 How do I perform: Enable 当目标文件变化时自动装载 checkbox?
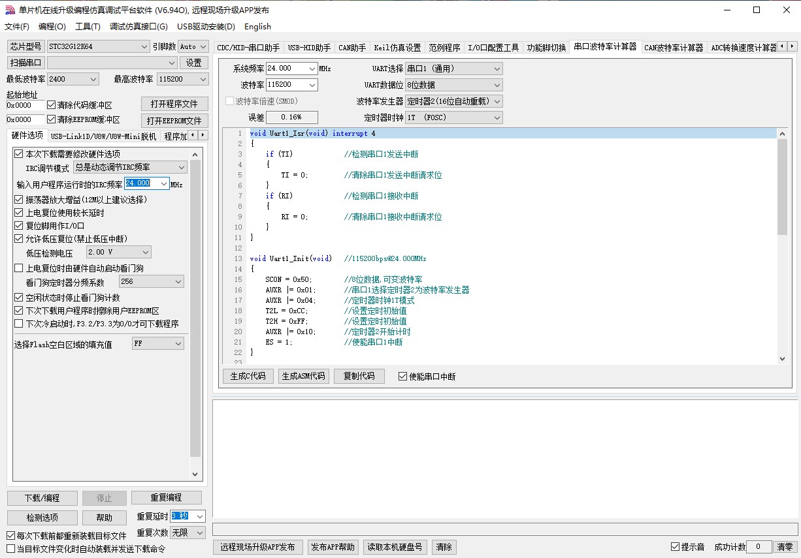pos(10,549)
